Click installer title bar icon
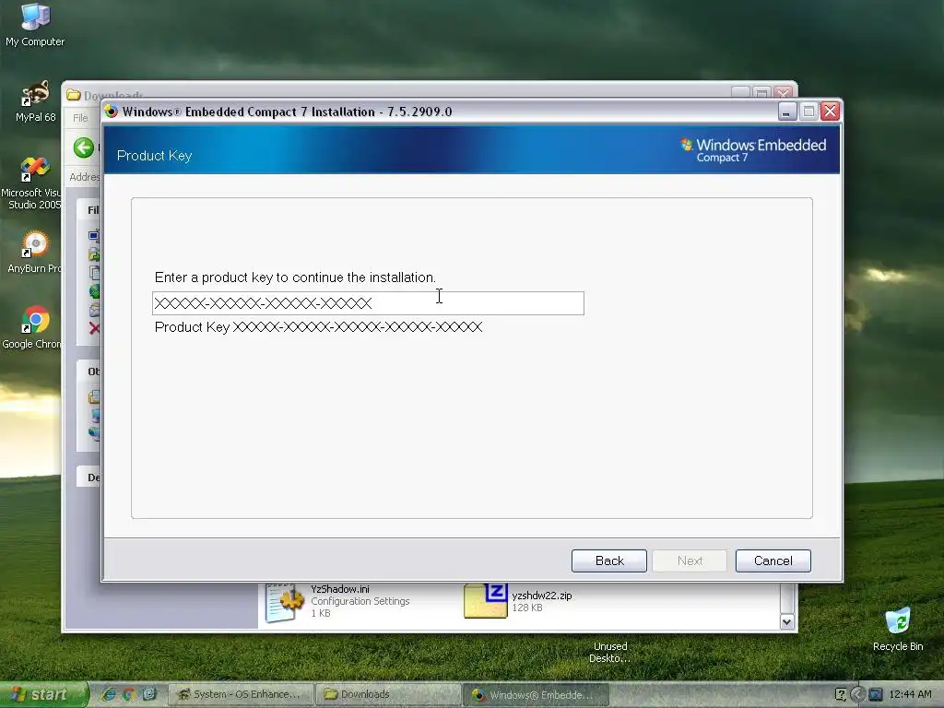Image resolution: width=944 pixels, height=708 pixels. [x=112, y=112]
